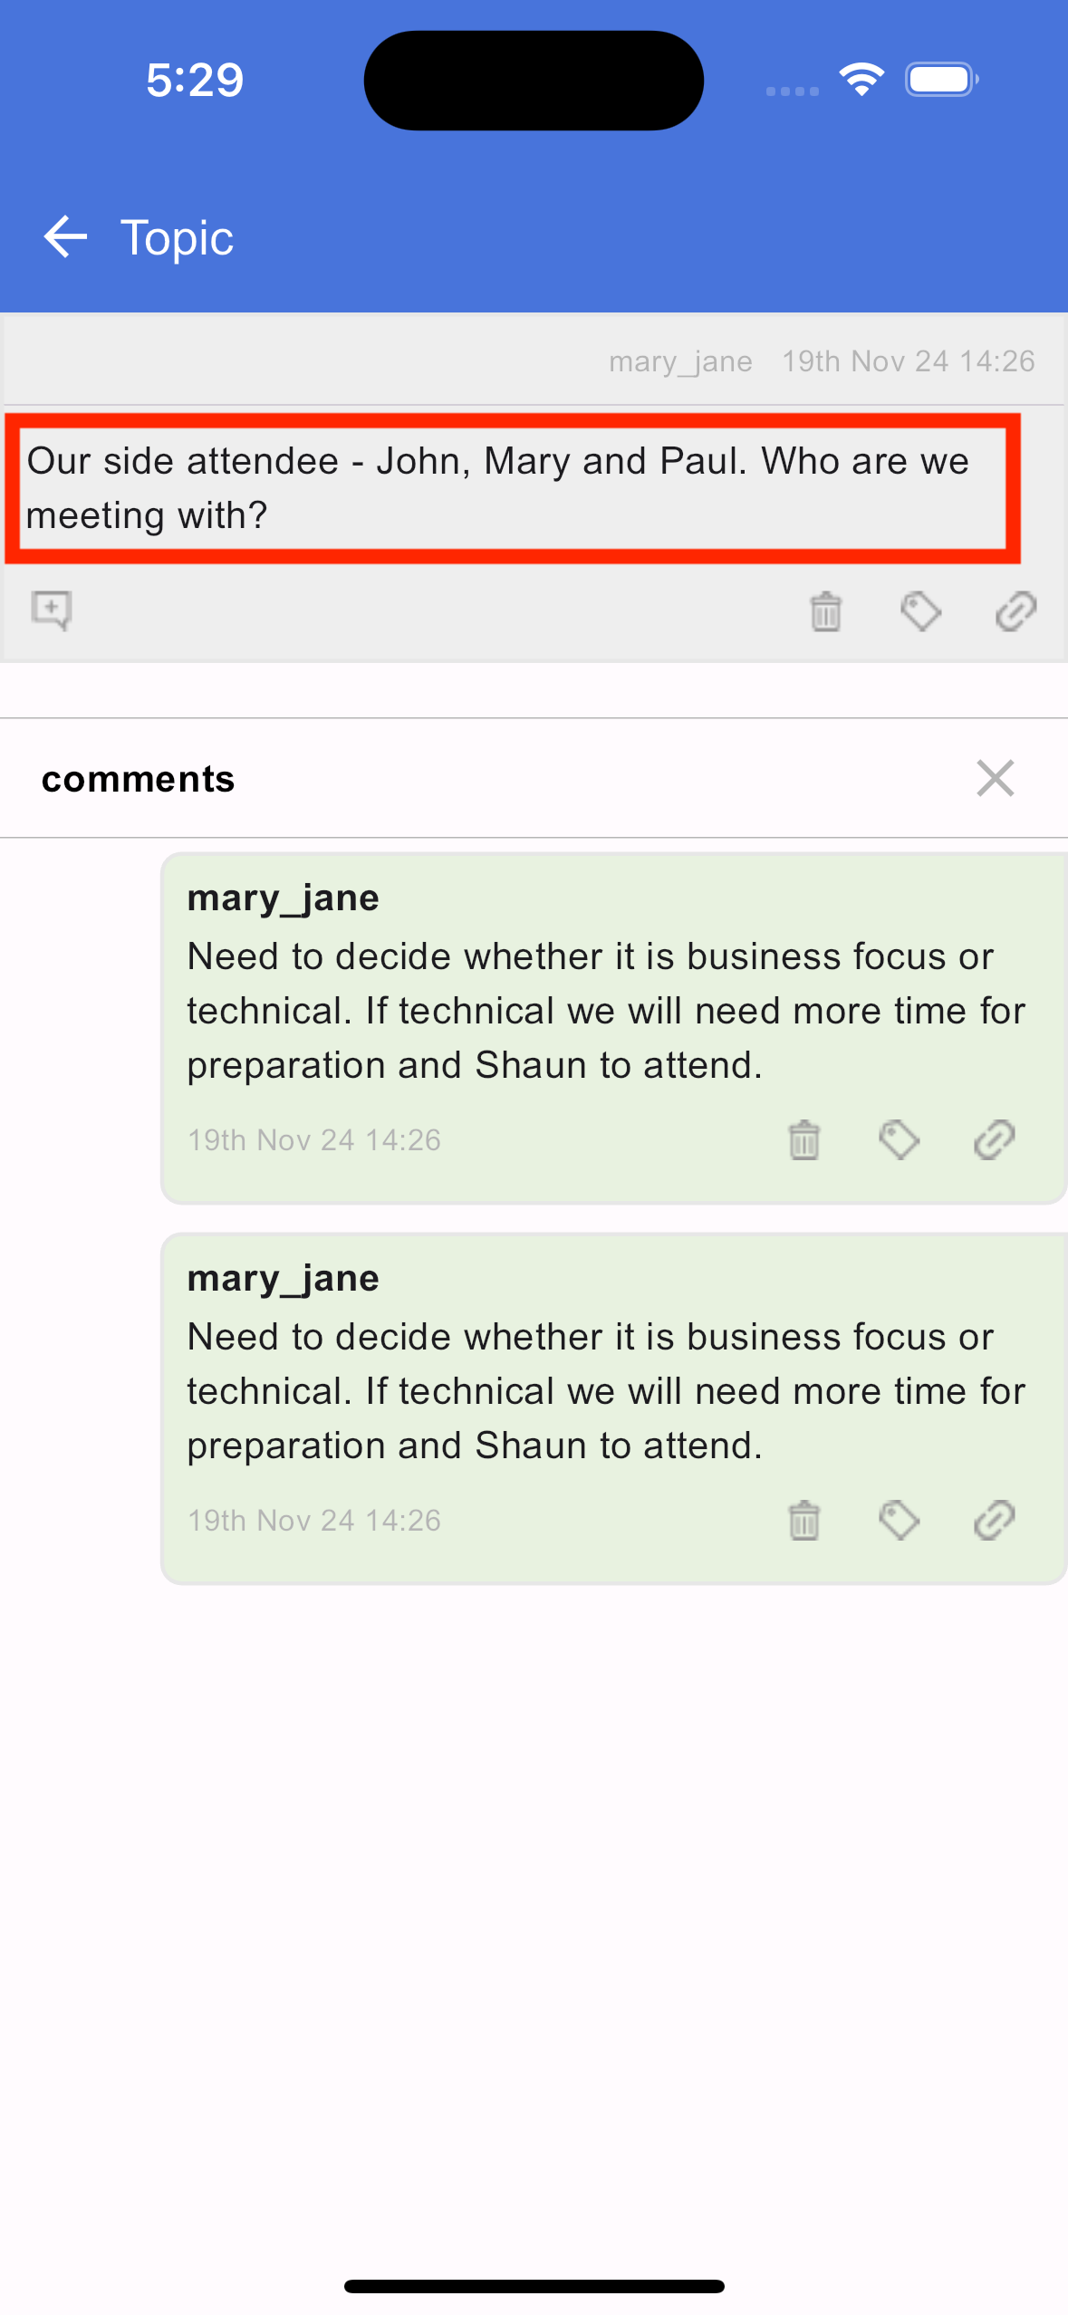Click the tag icon on the second comment
The width and height of the screenshot is (1068, 2315).
pos(899,1521)
